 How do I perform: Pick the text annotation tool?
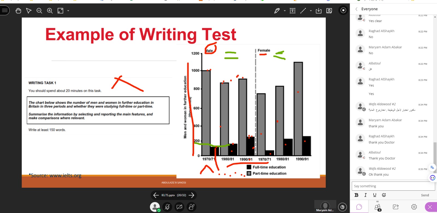tap(293, 11)
